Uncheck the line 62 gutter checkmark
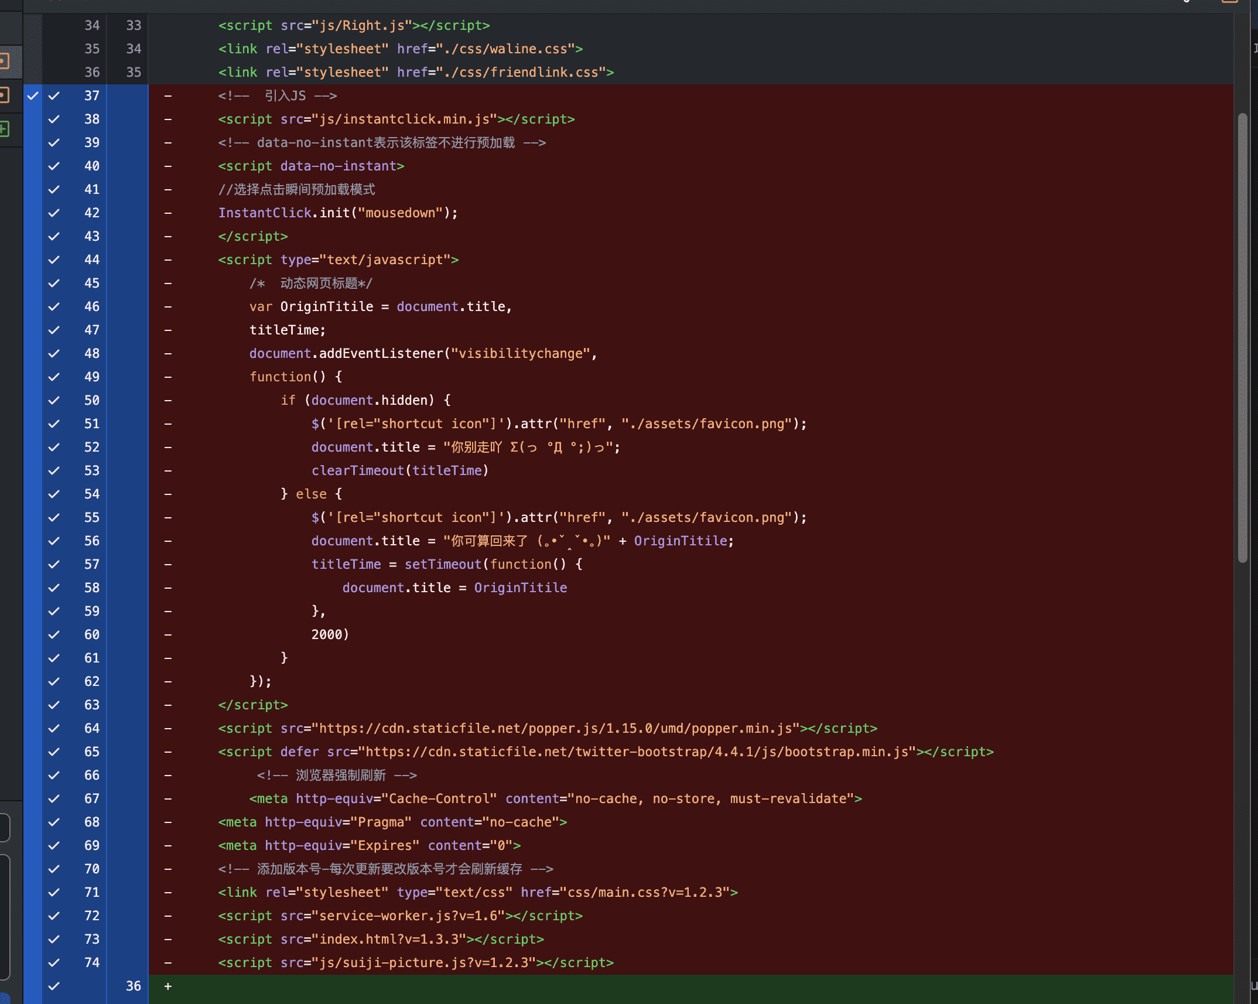 pos(54,681)
